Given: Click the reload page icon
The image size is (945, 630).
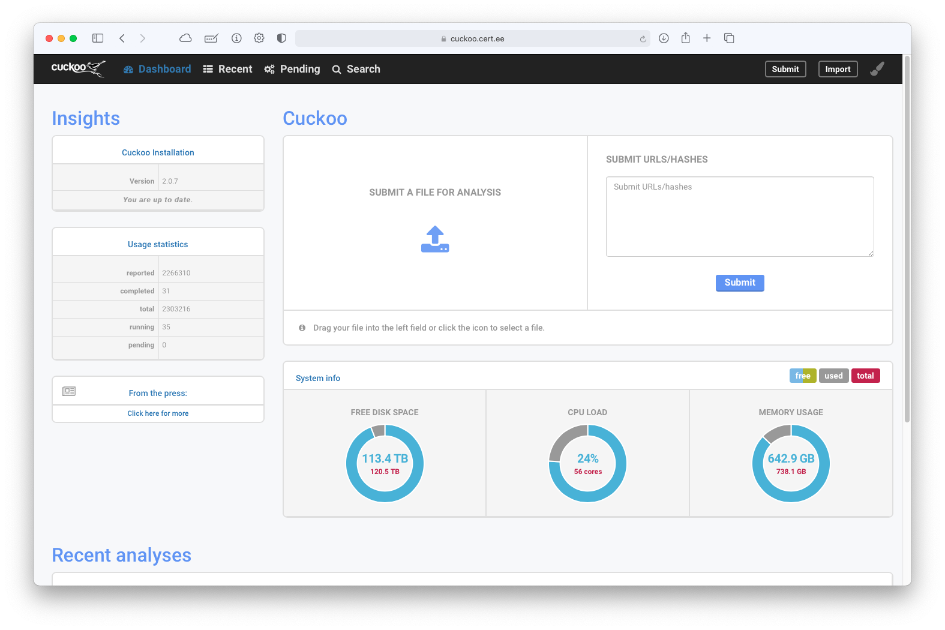Looking at the screenshot, I should pos(643,39).
